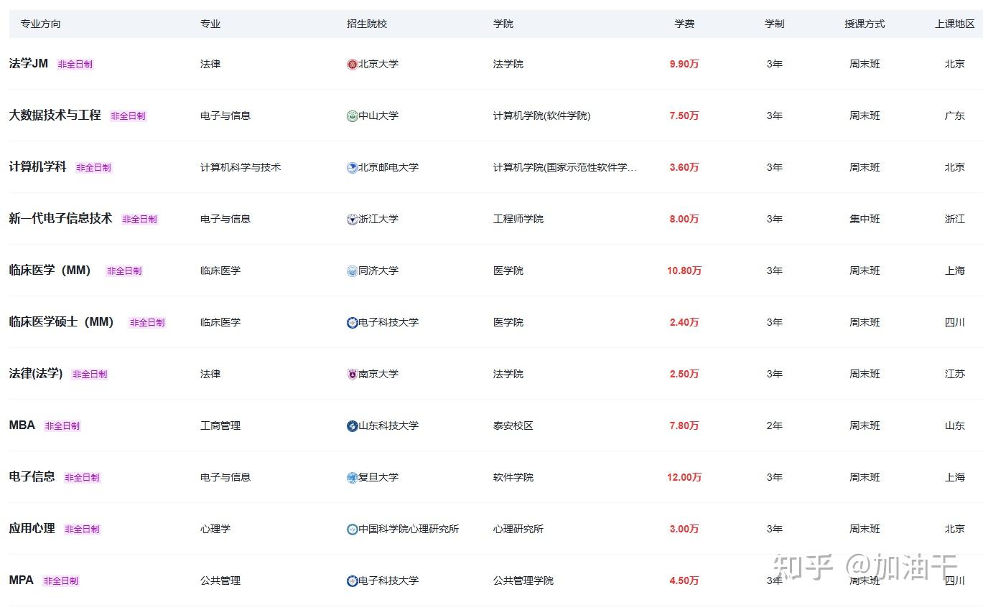Image resolution: width=983 pixels, height=607 pixels.
Task: Click the 工程师学院 college cell
Action: (x=518, y=219)
